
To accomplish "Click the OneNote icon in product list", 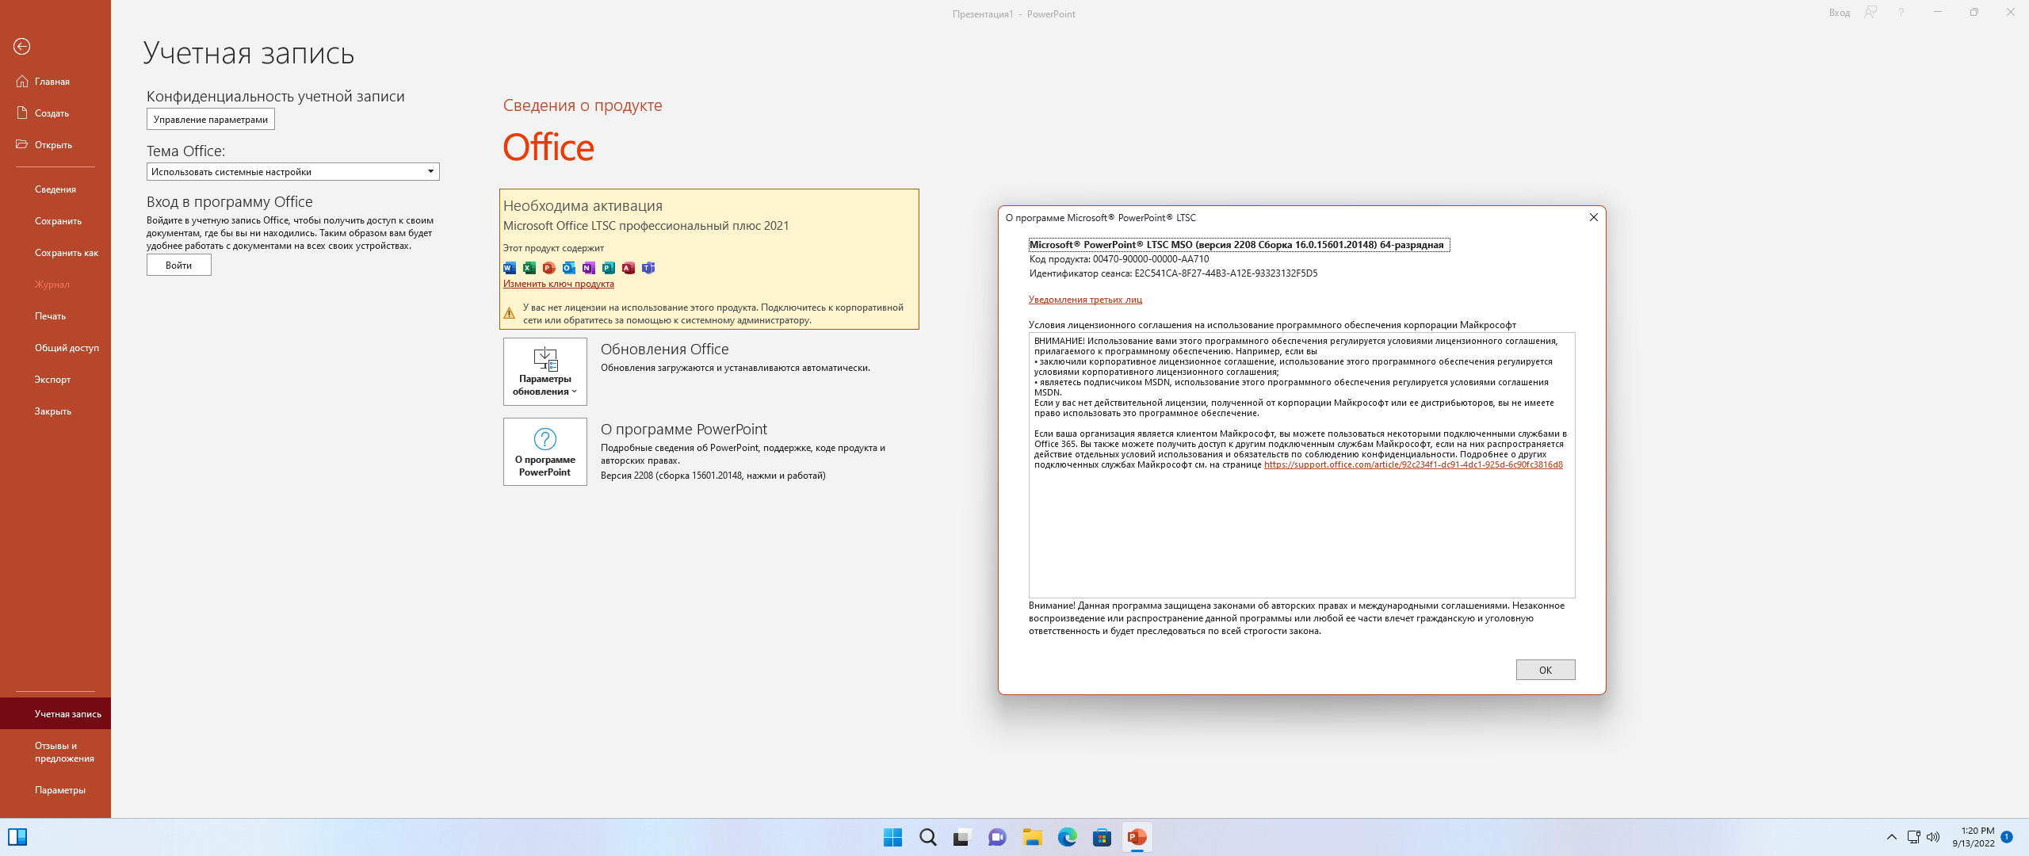I will pos(589,268).
